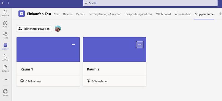Open Raum 2 more options menu
Image resolution: width=222 pixels, height=101 pixels.
click(140, 45)
